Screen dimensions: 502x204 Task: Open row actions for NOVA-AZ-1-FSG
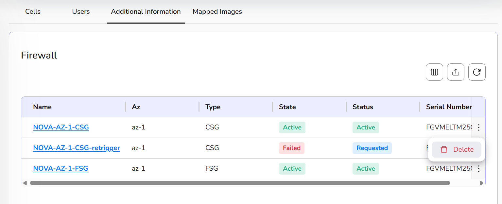click(479, 169)
